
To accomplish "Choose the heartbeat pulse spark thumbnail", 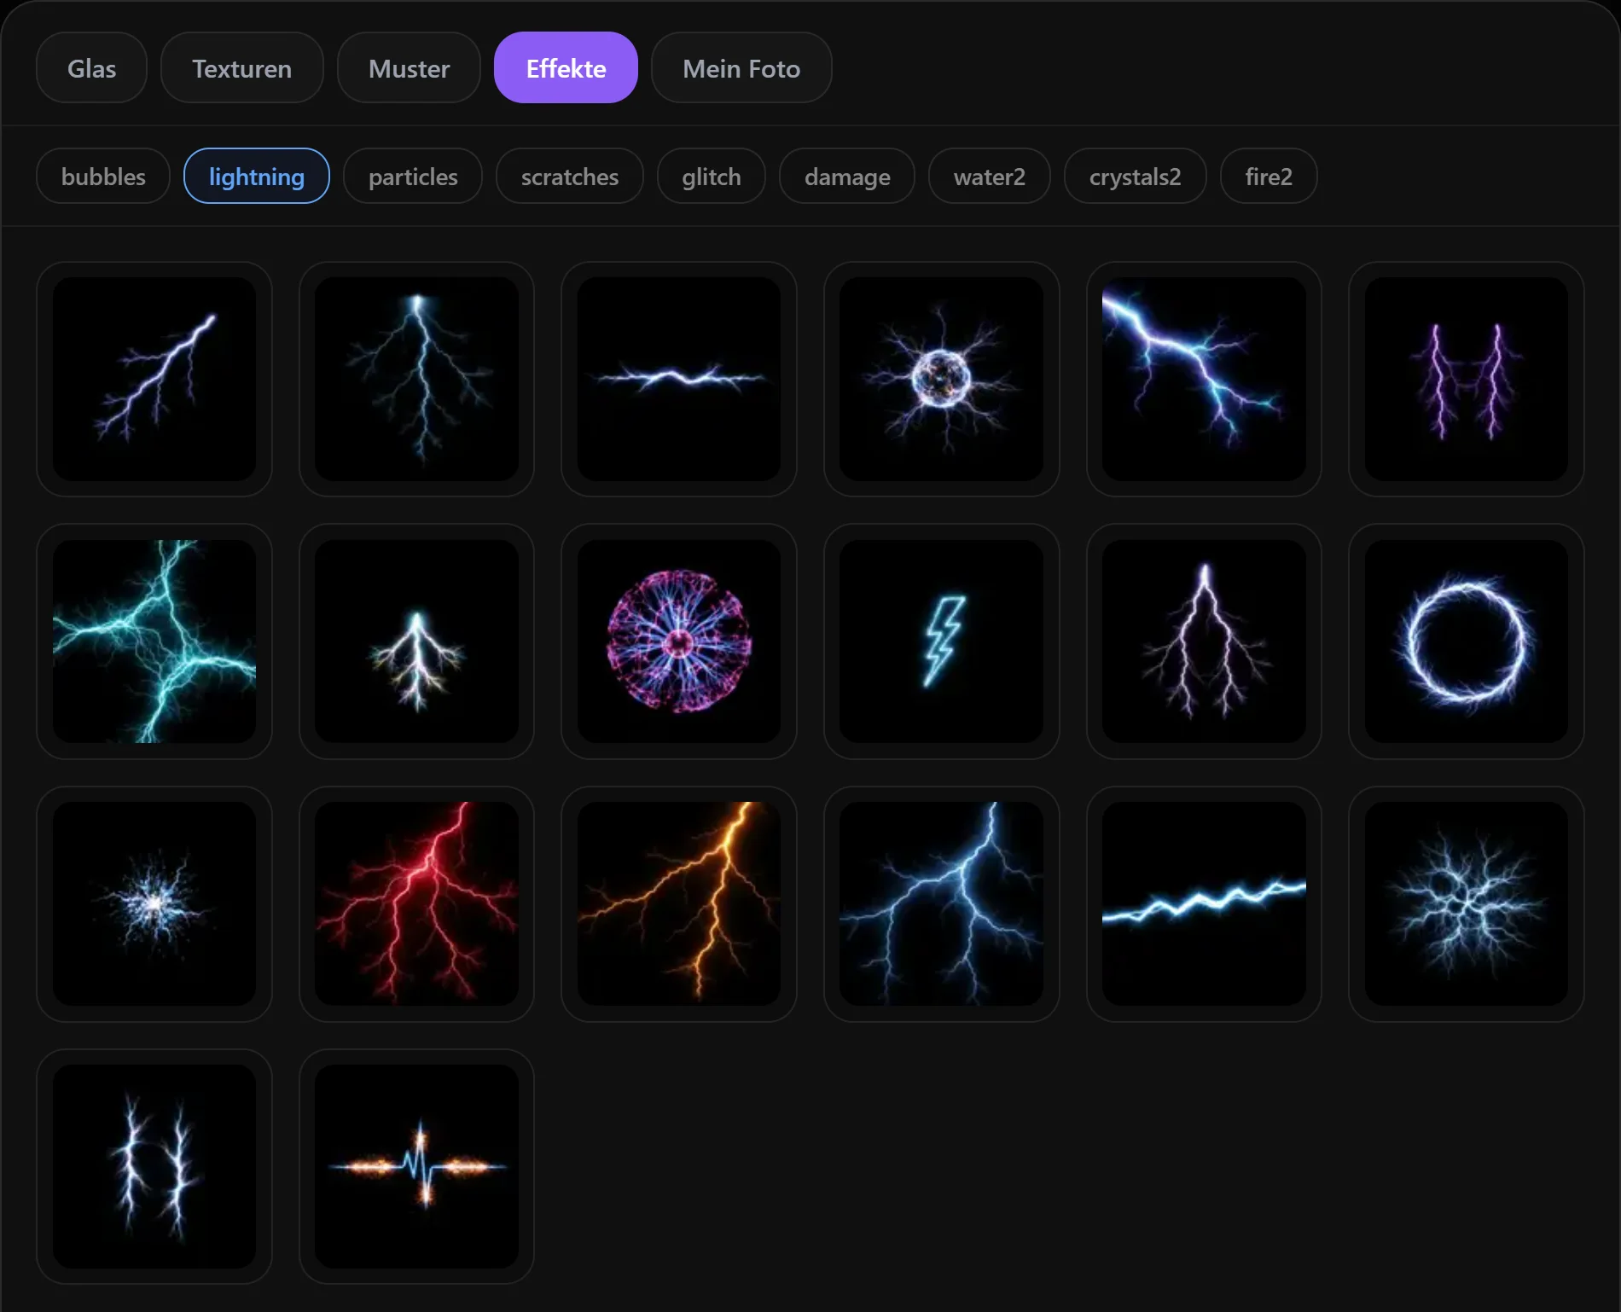I will [x=417, y=1167].
